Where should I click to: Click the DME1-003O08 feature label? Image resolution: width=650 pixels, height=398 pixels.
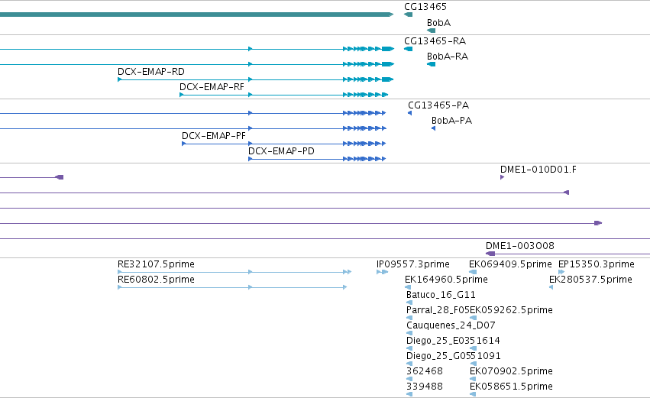click(520, 246)
